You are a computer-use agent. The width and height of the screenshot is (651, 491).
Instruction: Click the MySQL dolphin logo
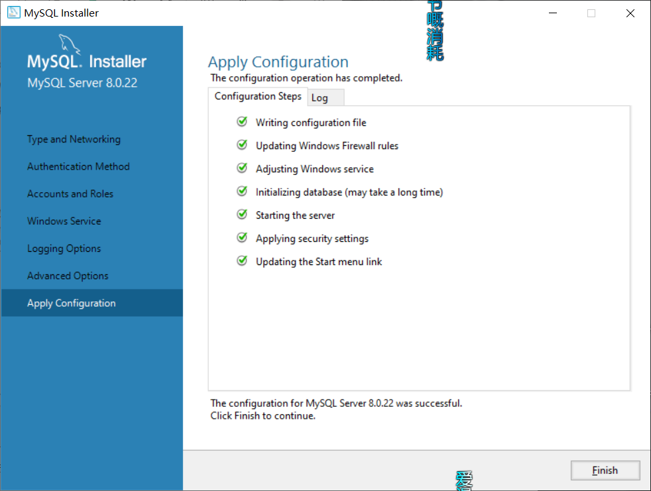click(69, 44)
